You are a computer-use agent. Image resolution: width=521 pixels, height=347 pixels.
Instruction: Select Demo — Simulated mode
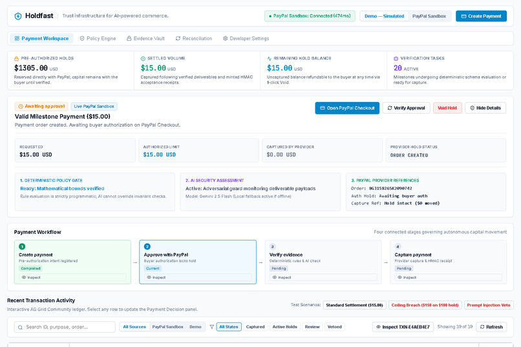pos(384,16)
